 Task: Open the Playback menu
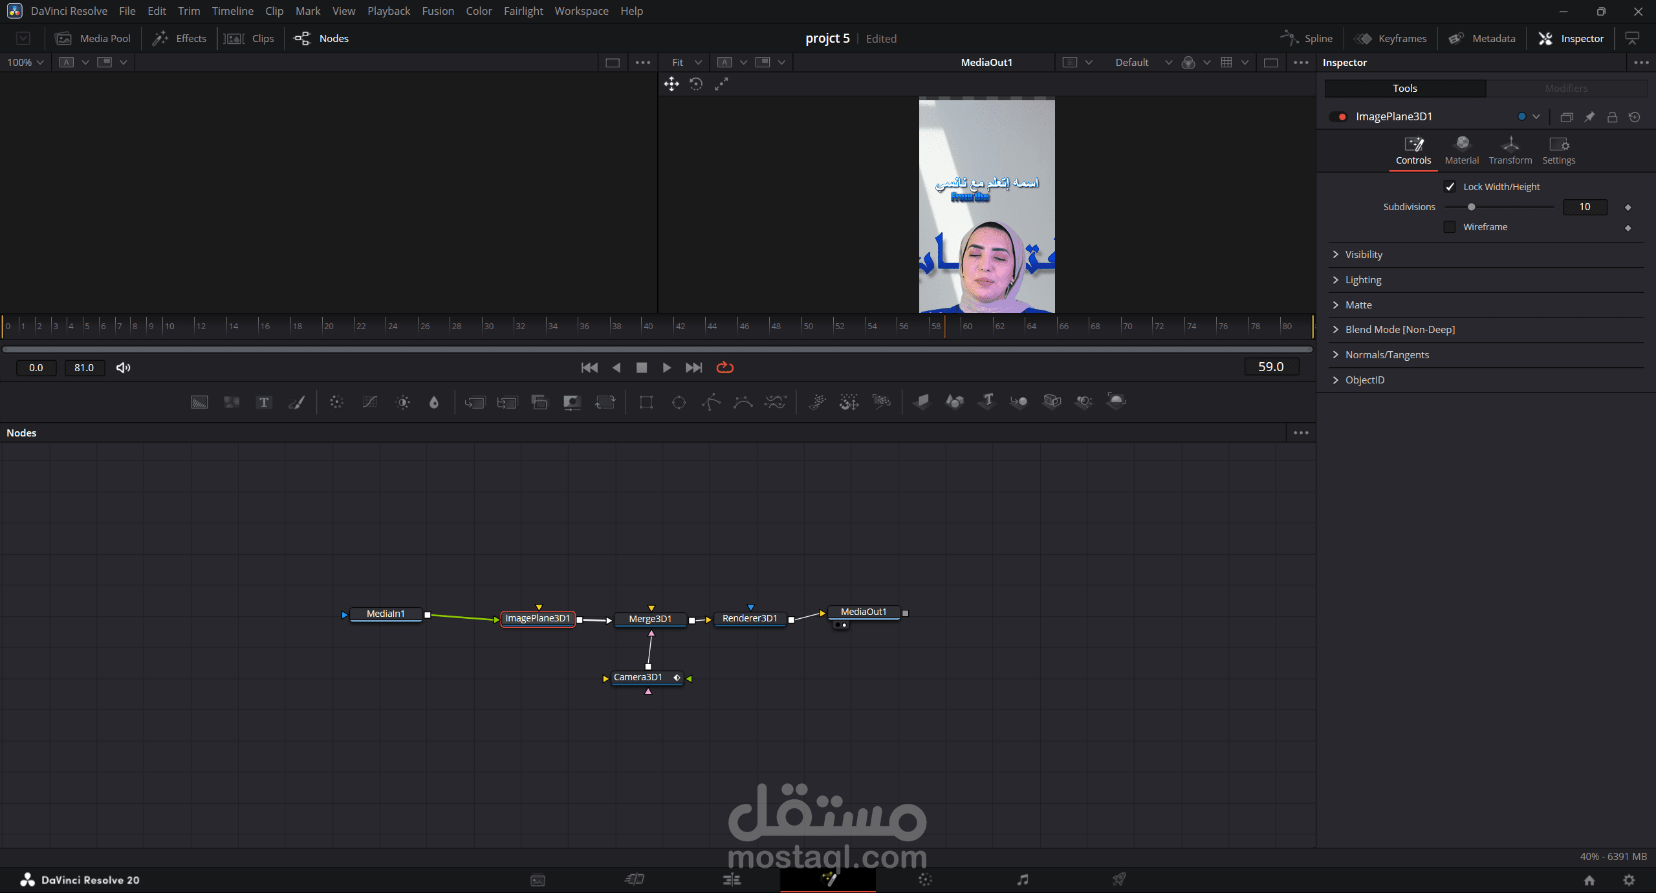pyautogui.click(x=389, y=11)
